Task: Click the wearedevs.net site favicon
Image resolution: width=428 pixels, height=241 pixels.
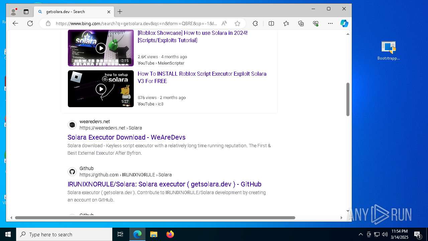Action: [x=72, y=125]
